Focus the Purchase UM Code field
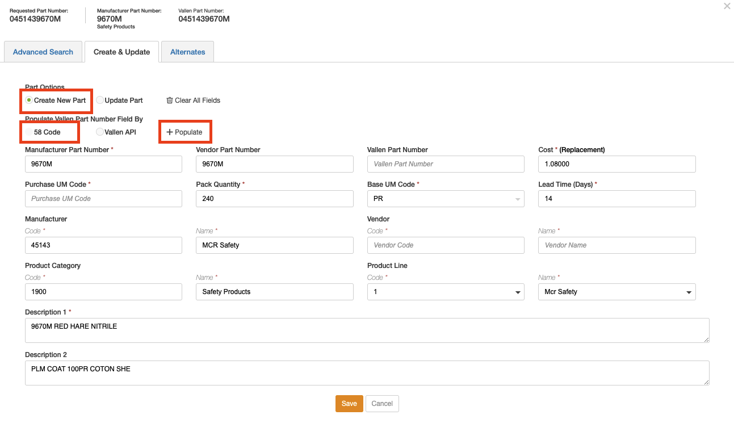The height and width of the screenshot is (440, 734). tap(103, 199)
